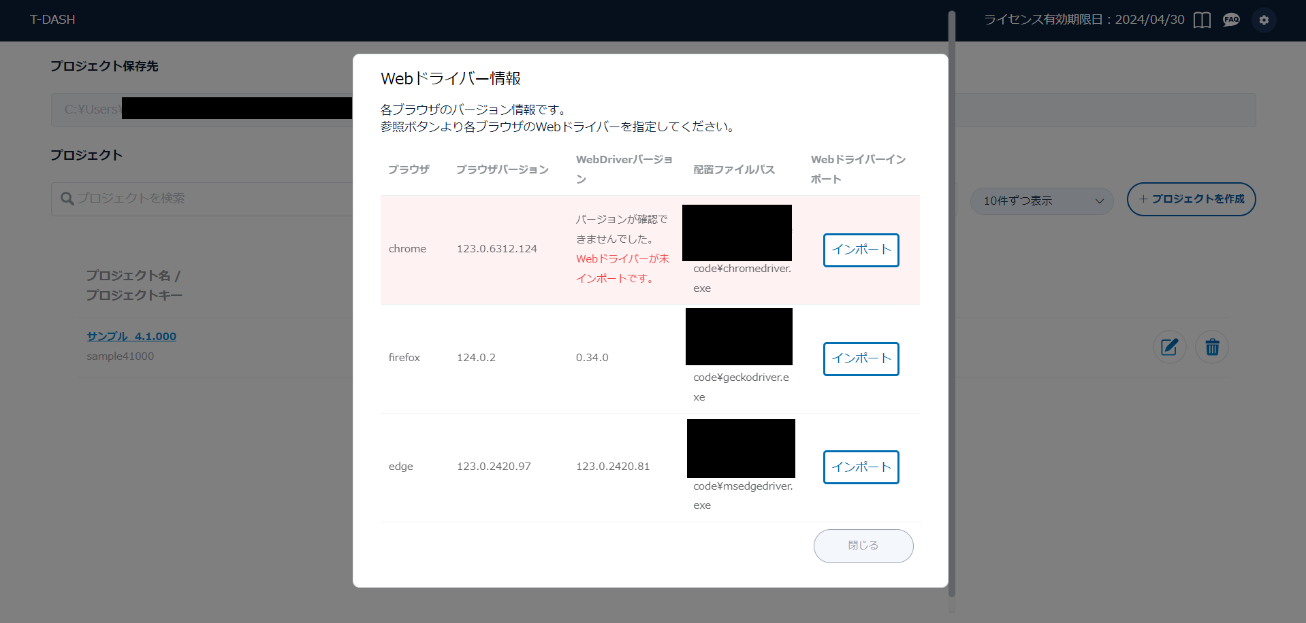Open the settings gear icon
The image size is (1306, 623).
tap(1264, 20)
